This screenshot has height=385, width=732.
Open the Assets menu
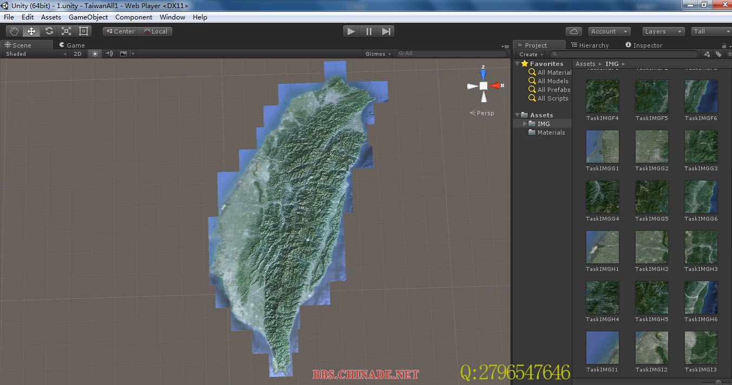[51, 17]
